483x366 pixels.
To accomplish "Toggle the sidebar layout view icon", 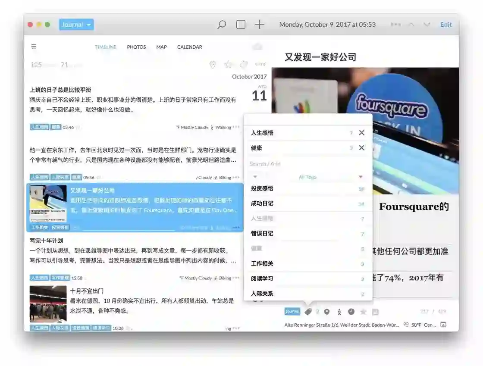I will pos(241,24).
